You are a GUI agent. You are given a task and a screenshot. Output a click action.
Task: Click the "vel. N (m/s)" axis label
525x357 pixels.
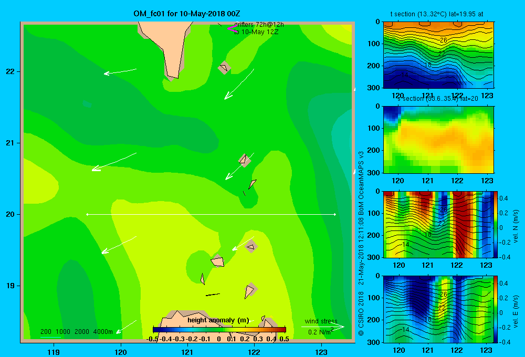(x=516, y=226)
